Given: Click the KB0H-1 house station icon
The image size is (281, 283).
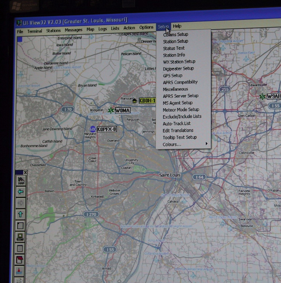Looking at the screenshot, I should pos(134,101).
